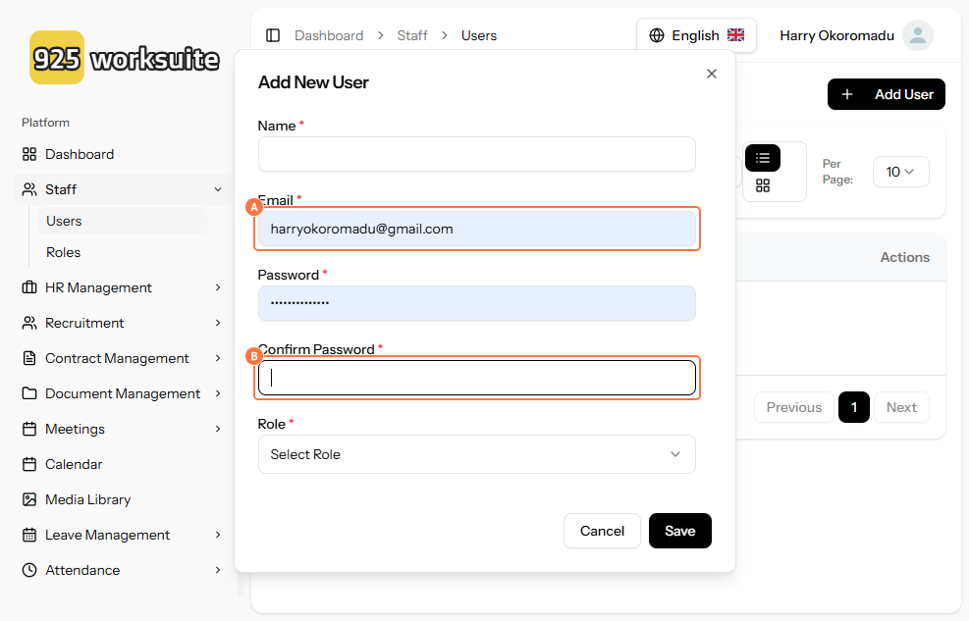
Task: Open the 925 worksuite logo
Action: pyautogui.click(x=125, y=58)
